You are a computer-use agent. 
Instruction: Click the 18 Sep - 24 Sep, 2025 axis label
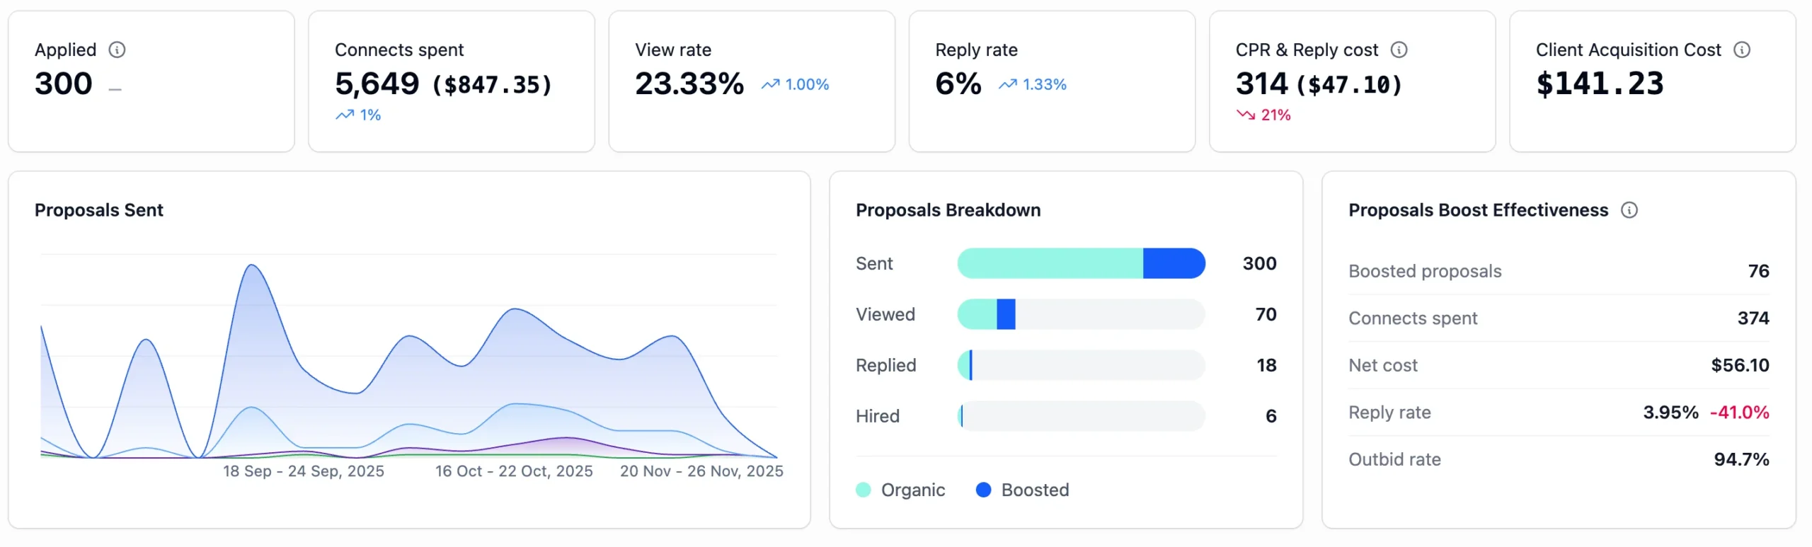click(x=304, y=471)
